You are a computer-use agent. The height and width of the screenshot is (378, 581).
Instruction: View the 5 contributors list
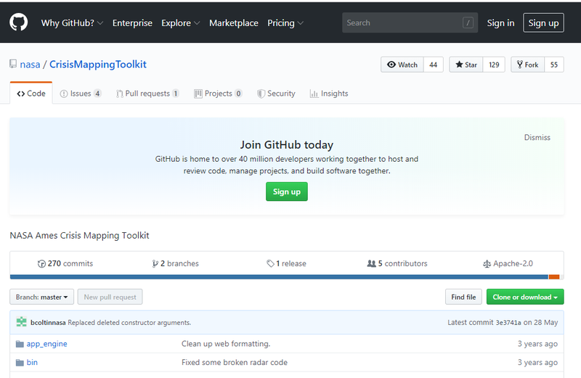(397, 263)
